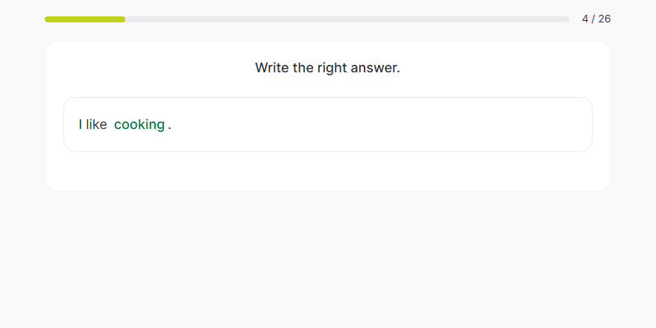Click the "Write the right answer." instruction
Viewport: 656px width, 328px height.
328,68
